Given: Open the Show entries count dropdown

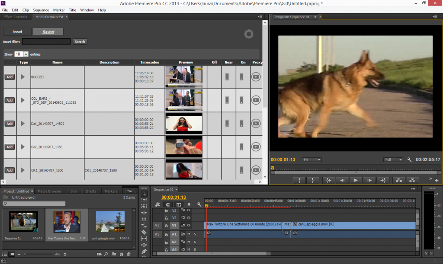Looking at the screenshot, I should coord(22,54).
